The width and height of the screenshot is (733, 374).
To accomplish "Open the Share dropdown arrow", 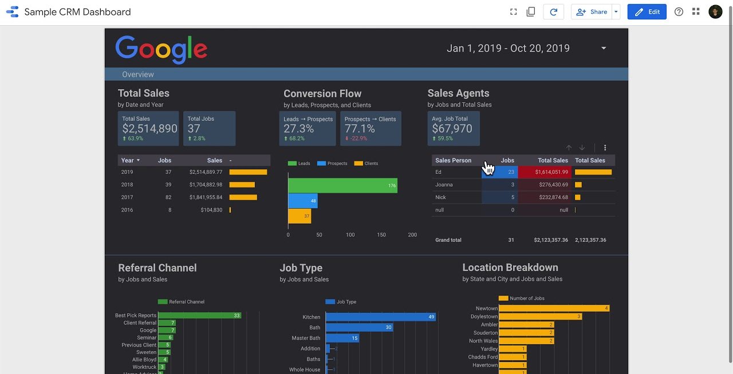I will pos(616,12).
